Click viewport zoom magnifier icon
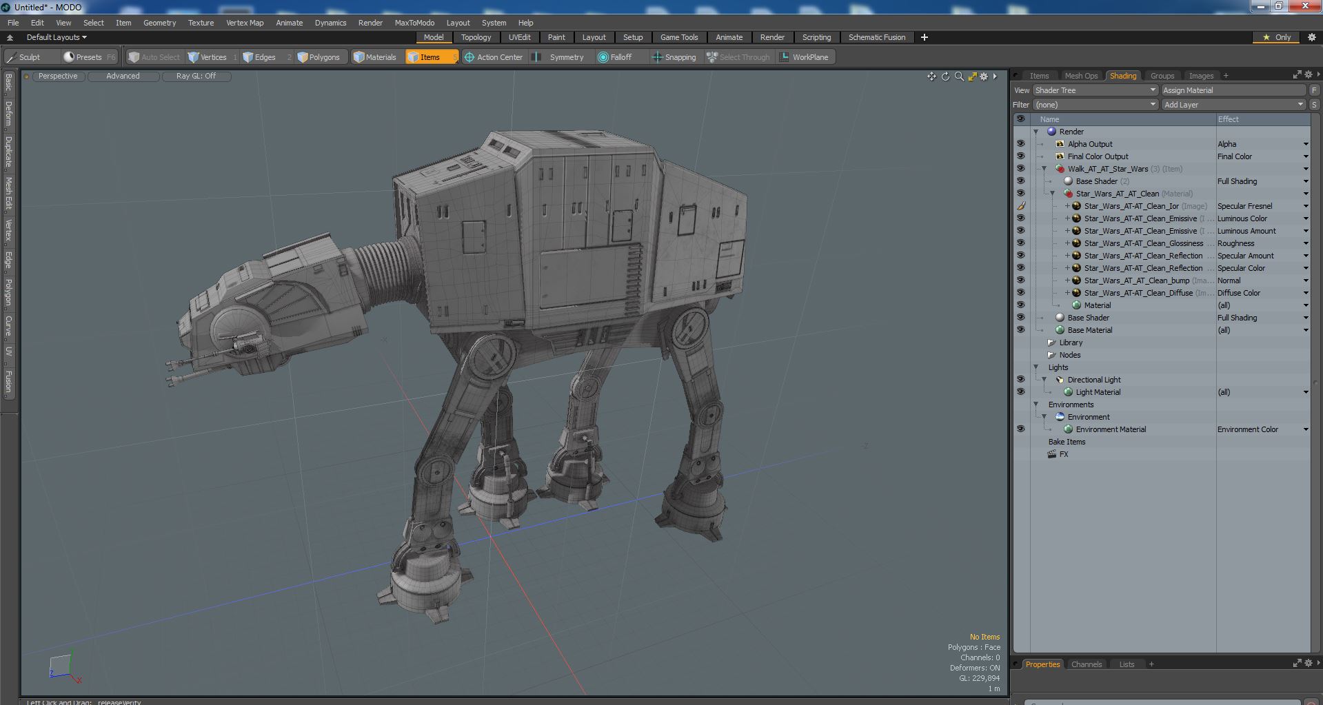The image size is (1323, 705). tap(959, 76)
